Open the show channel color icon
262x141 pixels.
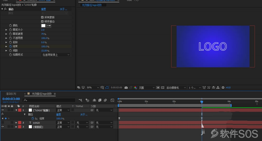135,87
